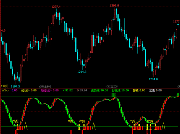Click the 警戒 0.00 label

(139, 90)
